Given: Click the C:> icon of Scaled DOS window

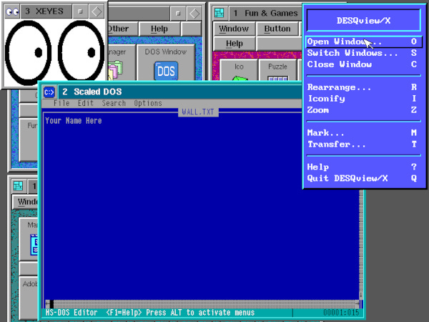Looking at the screenshot, I should pos(49,92).
